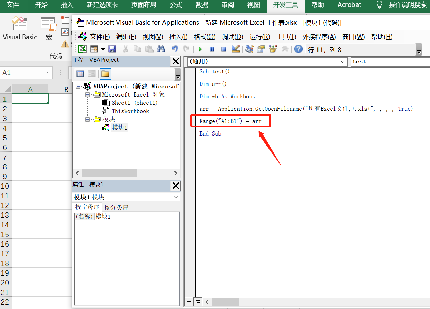Open the 宏 (Macros) button
Viewport: 430px width, 309px height.
(48, 28)
